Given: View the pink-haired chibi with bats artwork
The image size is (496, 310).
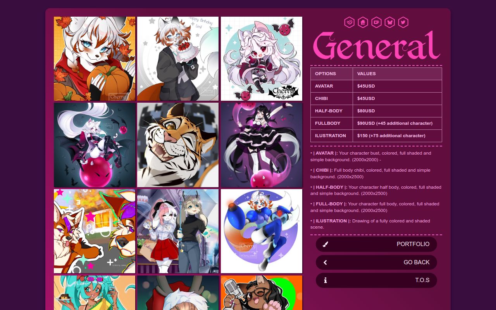Looking at the screenshot, I should pyautogui.click(x=262, y=59).
